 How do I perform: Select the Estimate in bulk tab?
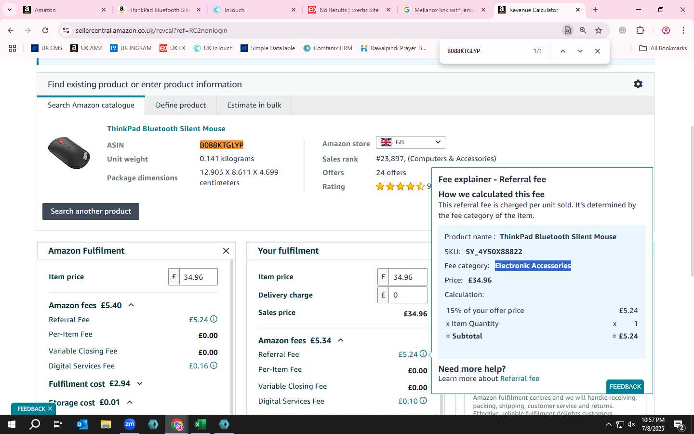pyautogui.click(x=254, y=105)
